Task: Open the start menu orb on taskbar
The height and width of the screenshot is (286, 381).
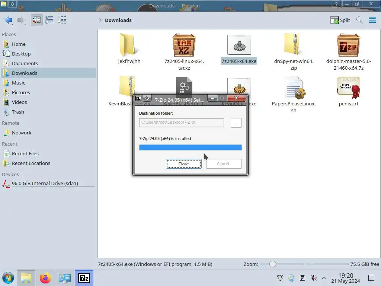Action: (8, 278)
